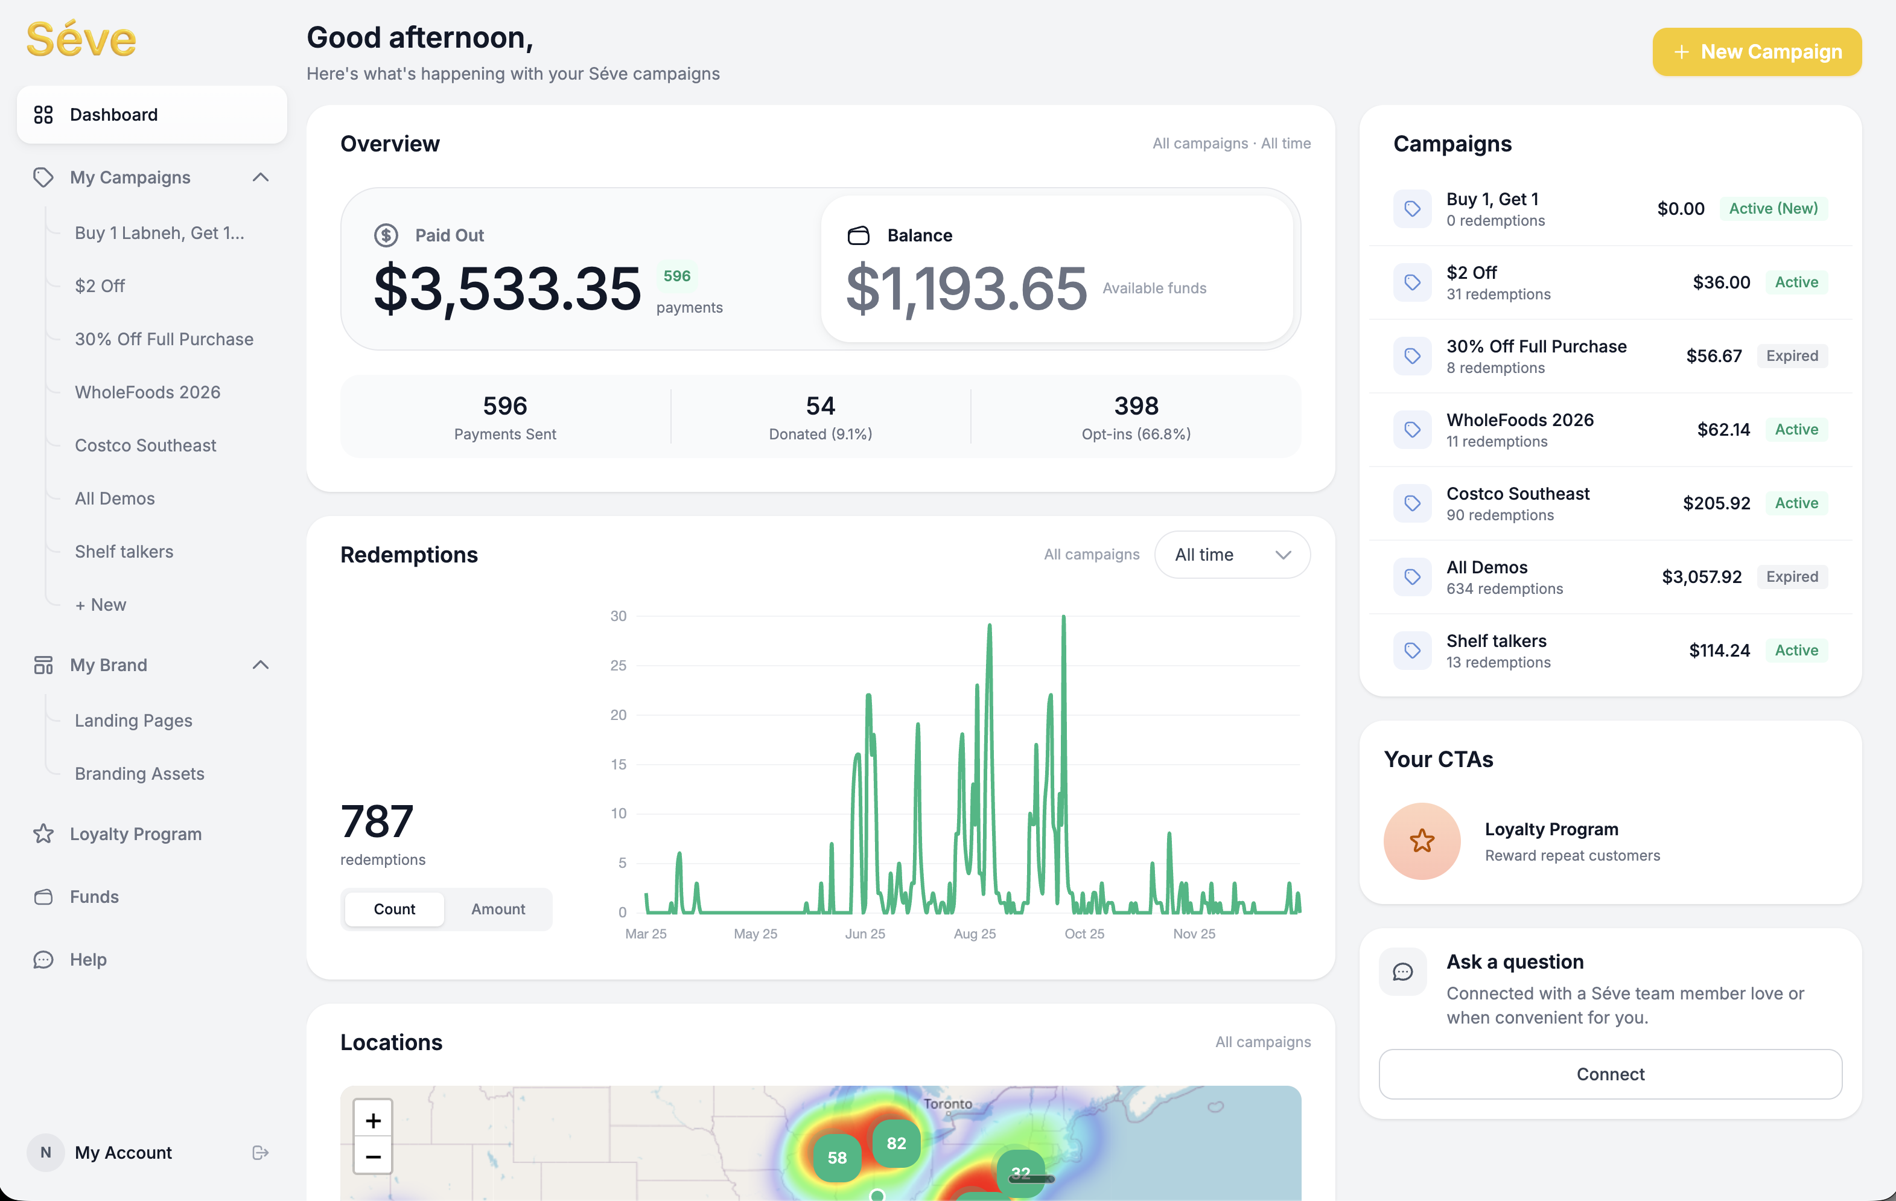Go to Landing Pages under My Brand
1896x1201 pixels.
(x=133, y=720)
